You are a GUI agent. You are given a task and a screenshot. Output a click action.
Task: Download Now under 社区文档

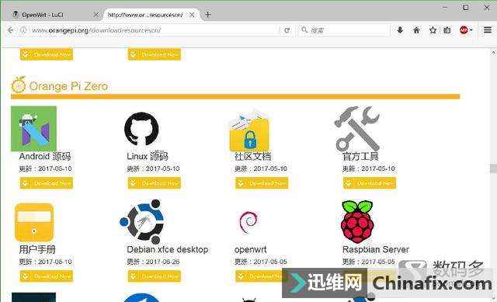click(x=262, y=183)
